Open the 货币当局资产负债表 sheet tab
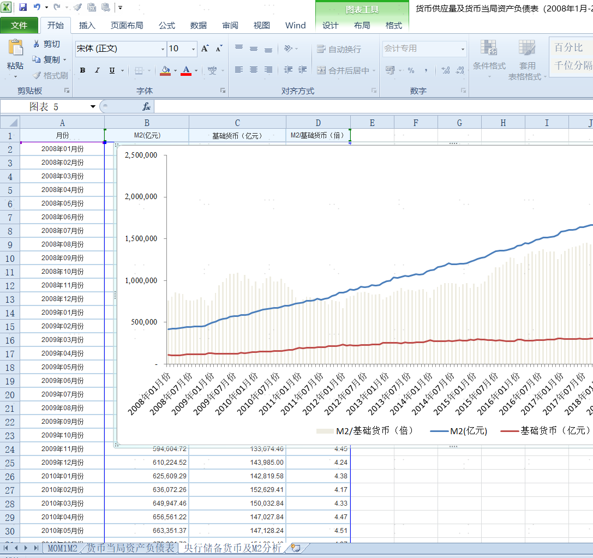 (130, 548)
